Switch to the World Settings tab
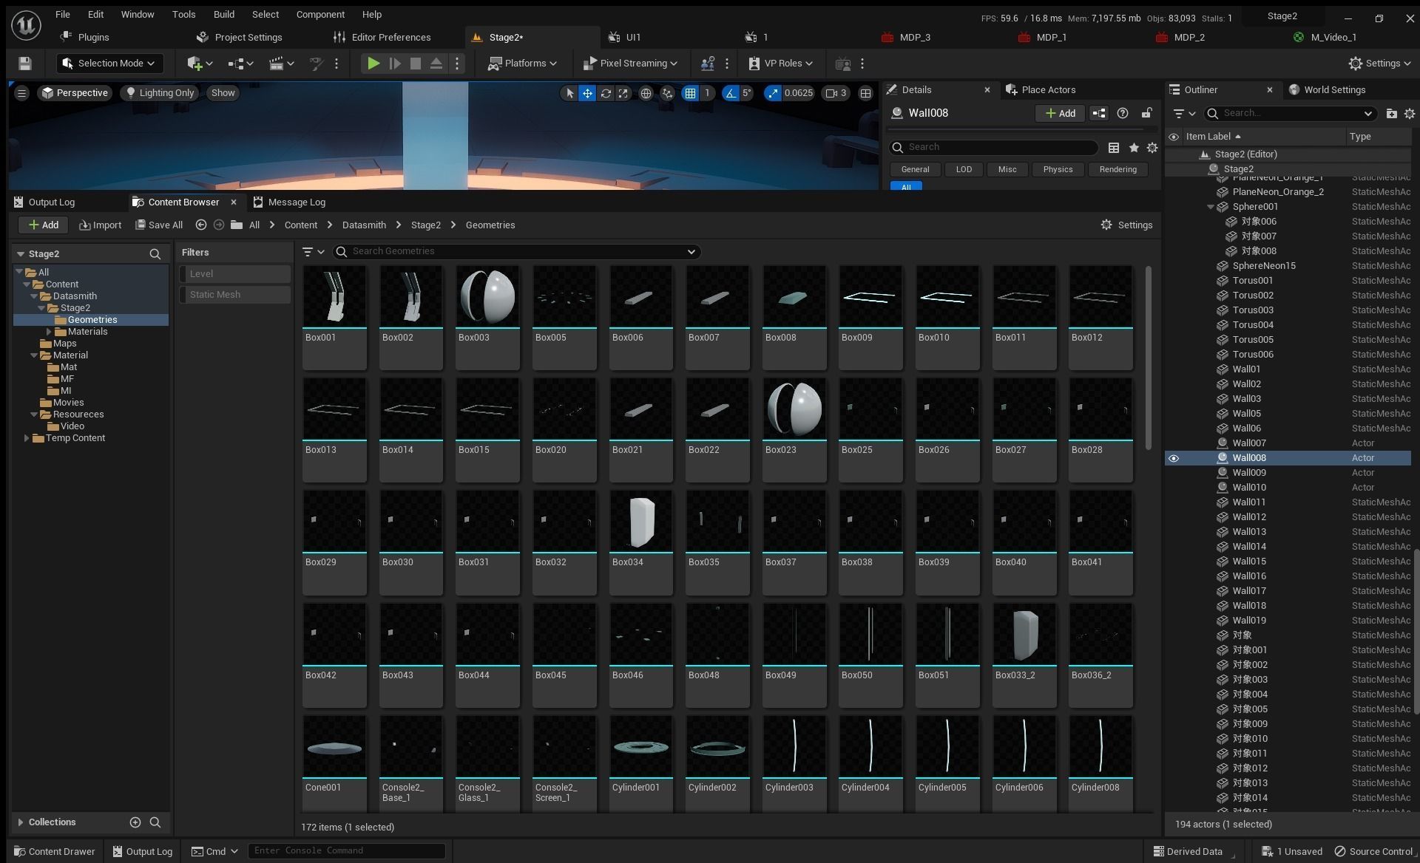 [x=1333, y=89]
